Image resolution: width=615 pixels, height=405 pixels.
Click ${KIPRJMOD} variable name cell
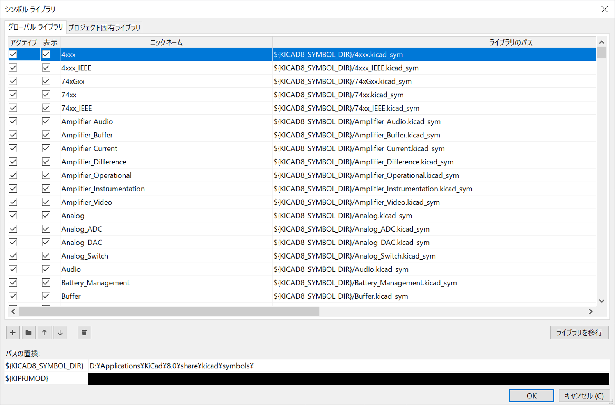click(46, 378)
